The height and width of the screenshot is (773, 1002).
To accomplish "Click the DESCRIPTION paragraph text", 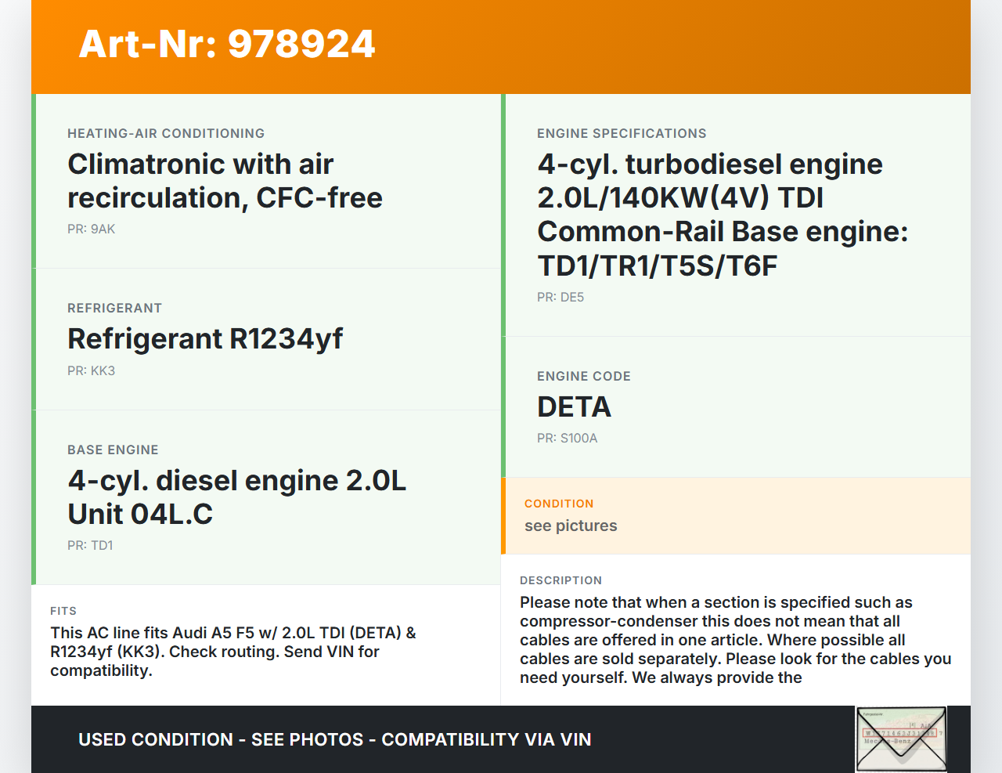I will tap(735, 640).
